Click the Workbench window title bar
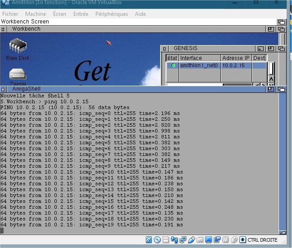The image size is (292, 248). pos(136,29)
